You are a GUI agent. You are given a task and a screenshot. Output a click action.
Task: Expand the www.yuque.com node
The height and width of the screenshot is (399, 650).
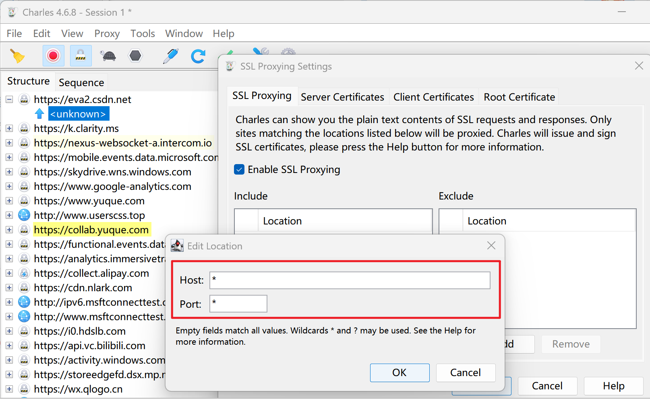(9, 201)
